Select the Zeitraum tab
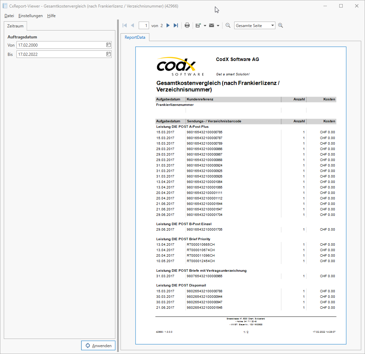The image size is (365, 354). (x=15, y=26)
